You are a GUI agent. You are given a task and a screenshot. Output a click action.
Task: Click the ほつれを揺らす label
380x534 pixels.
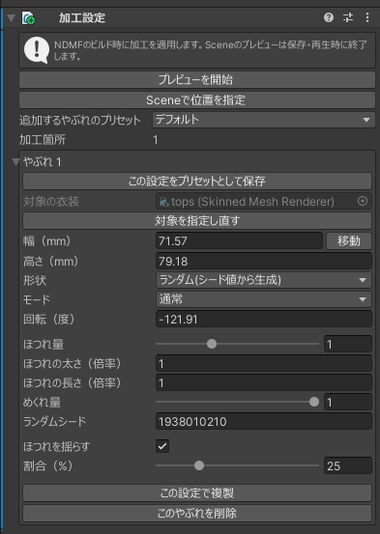click(56, 446)
